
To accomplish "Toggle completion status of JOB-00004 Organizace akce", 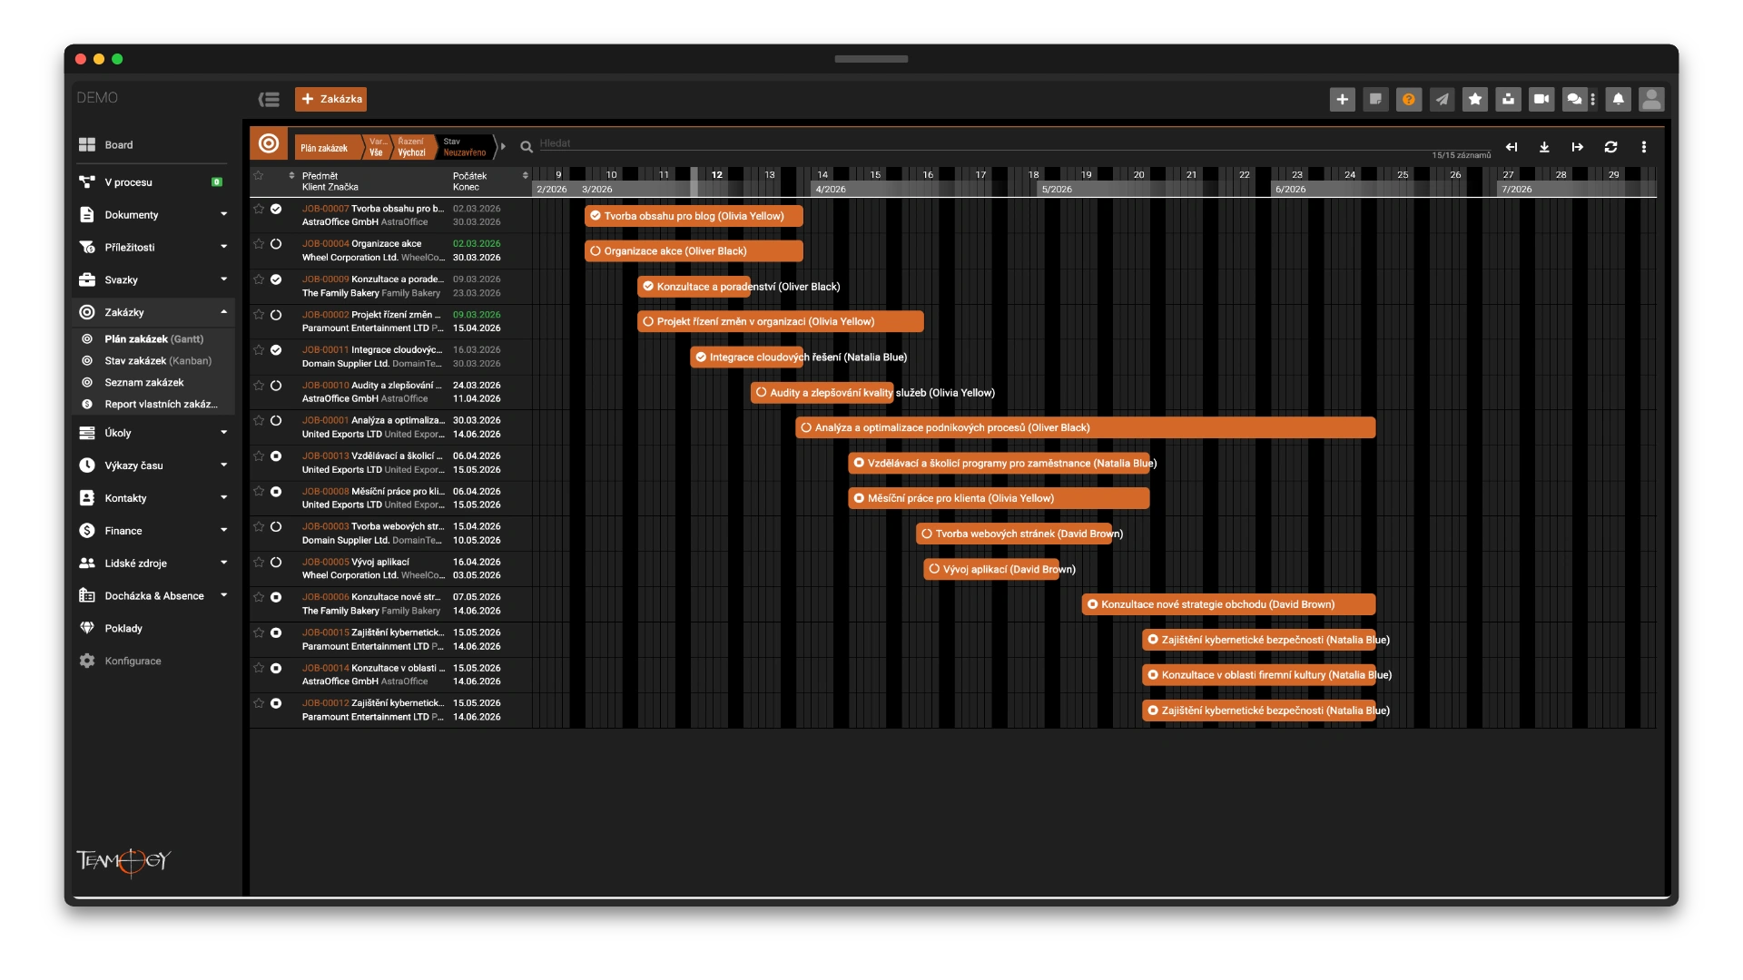I will point(276,244).
